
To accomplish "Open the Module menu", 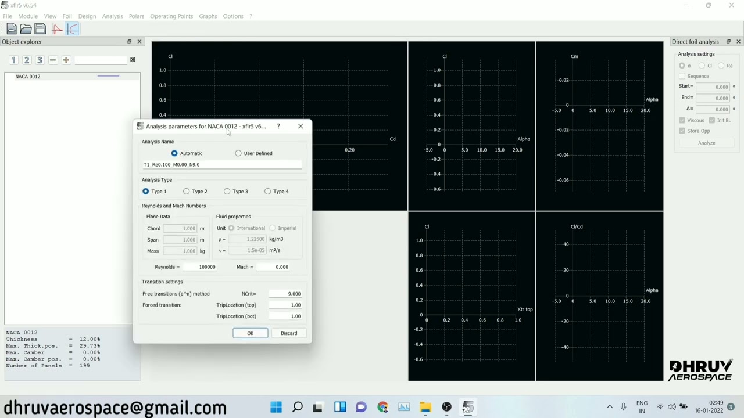I will coord(28,16).
